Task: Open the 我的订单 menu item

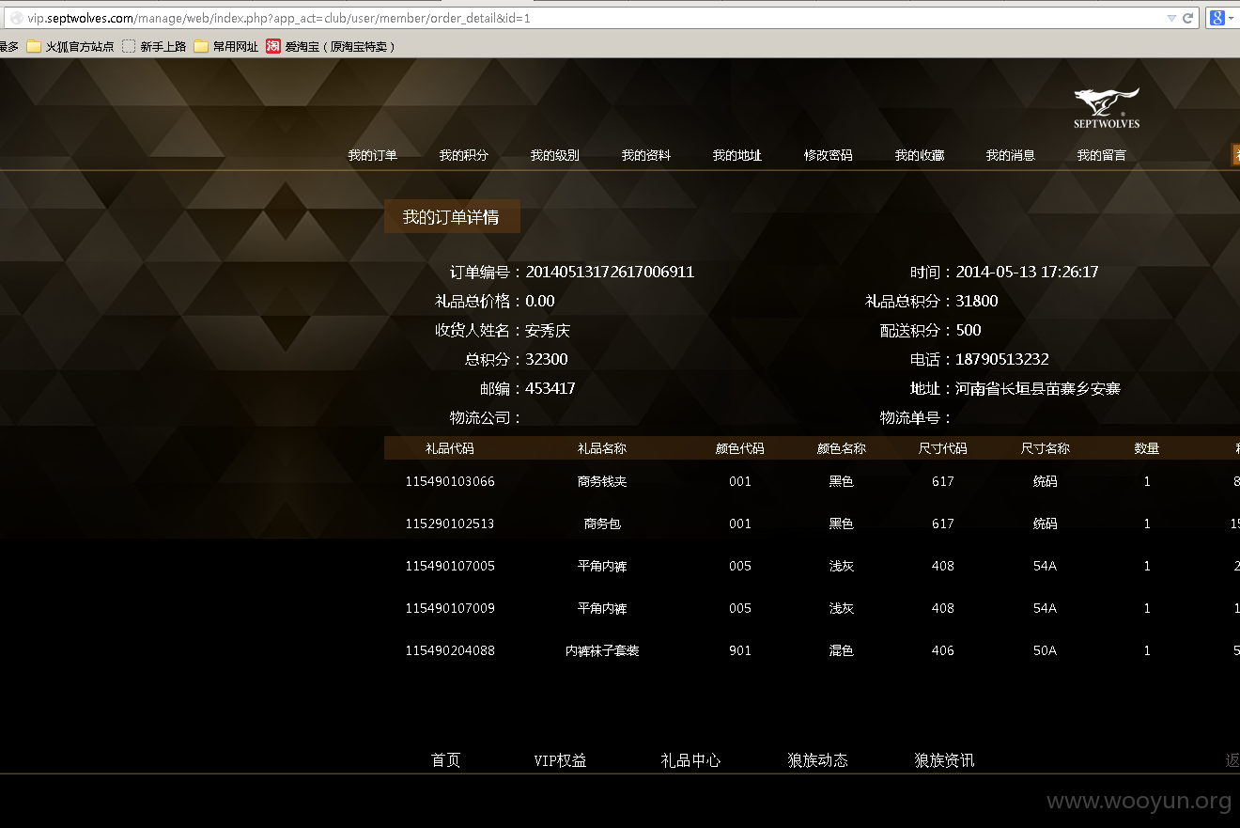Action: point(373,155)
